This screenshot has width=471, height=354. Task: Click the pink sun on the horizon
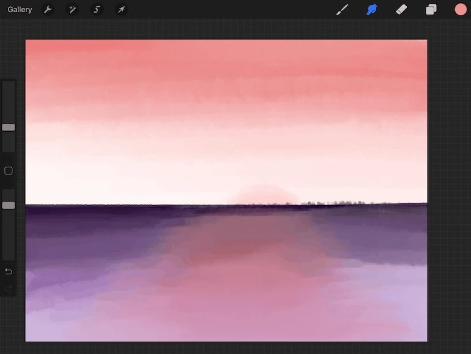pos(264,195)
